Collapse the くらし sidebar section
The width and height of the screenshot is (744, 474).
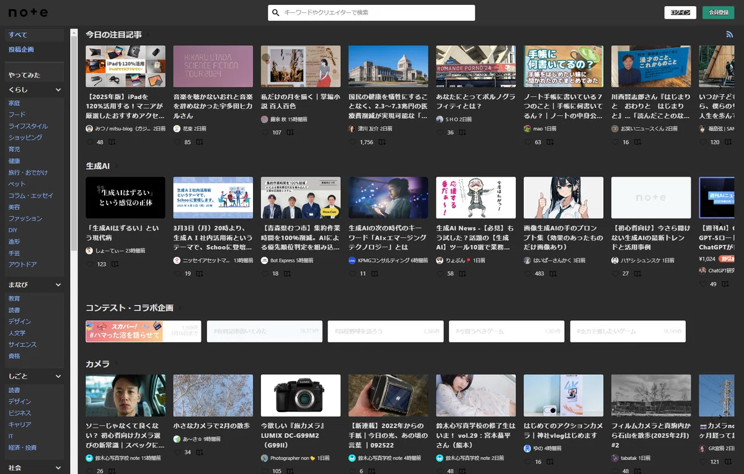tap(58, 90)
